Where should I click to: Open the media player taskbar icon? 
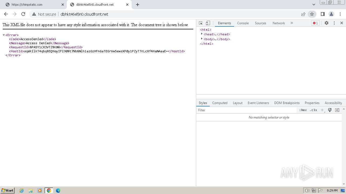(40, 190)
